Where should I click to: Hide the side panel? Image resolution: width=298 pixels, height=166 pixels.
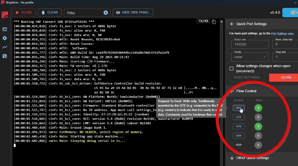pyautogui.click(x=133, y=12)
